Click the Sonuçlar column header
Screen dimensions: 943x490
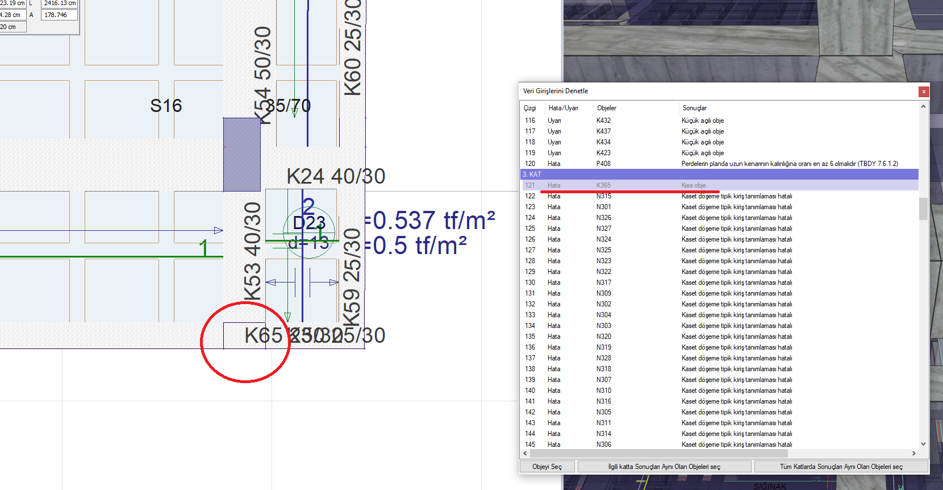[694, 108]
